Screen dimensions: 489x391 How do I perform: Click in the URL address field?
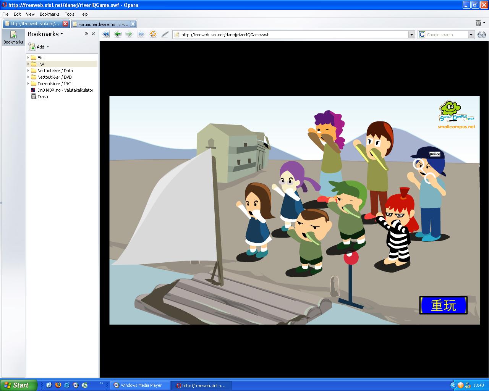(x=294, y=35)
